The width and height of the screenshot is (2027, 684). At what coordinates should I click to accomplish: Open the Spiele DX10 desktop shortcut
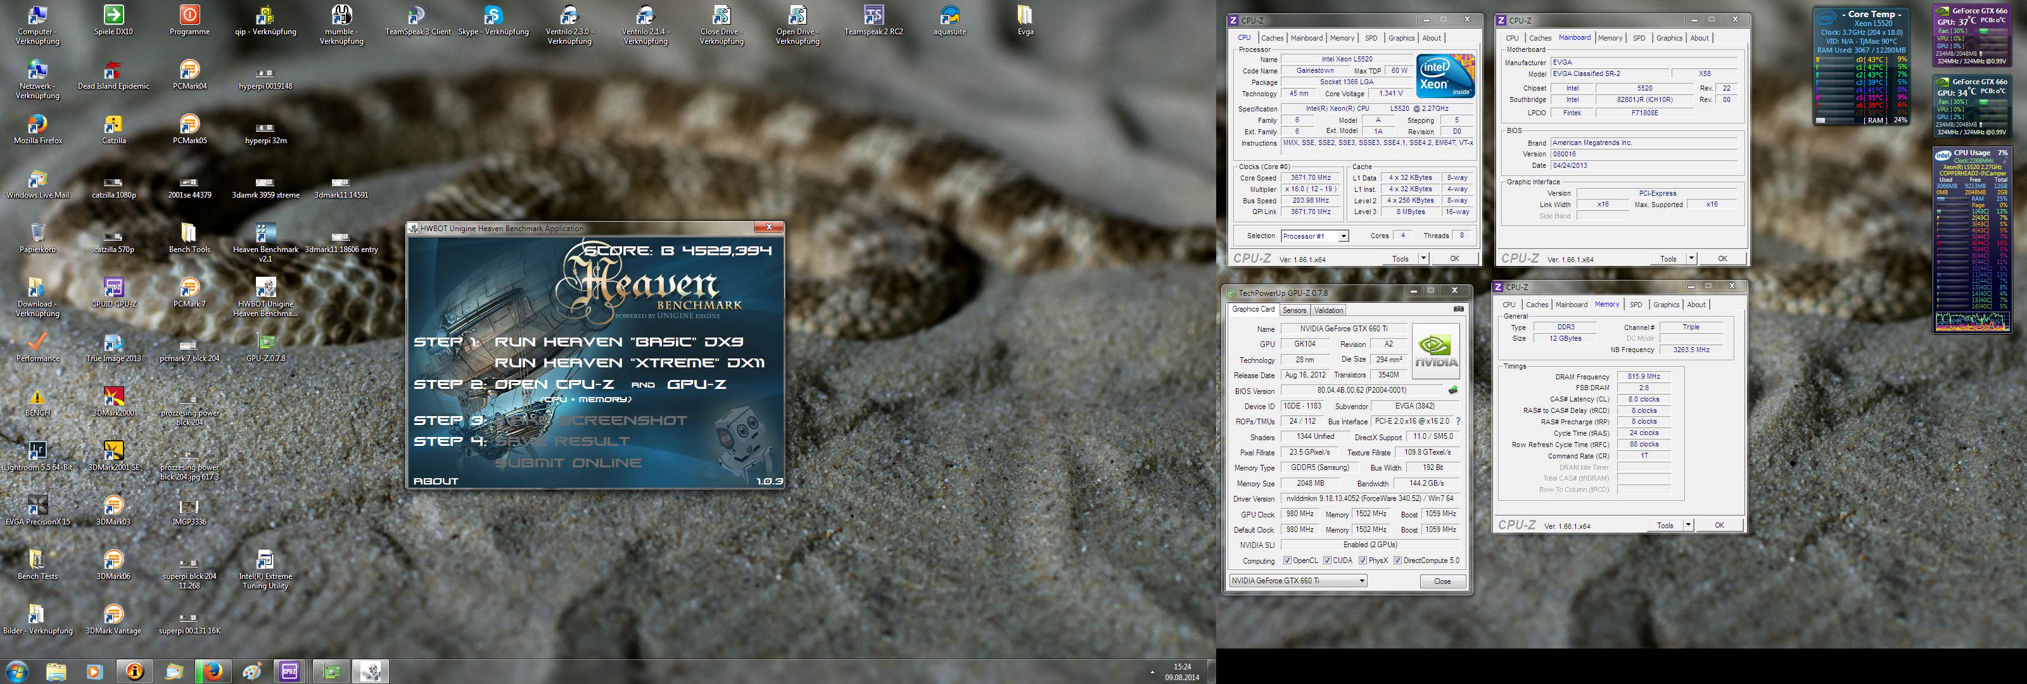coord(113,20)
